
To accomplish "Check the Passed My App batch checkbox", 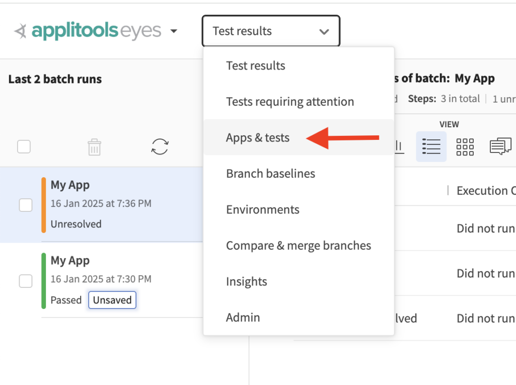I will pyautogui.click(x=26, y=281).
